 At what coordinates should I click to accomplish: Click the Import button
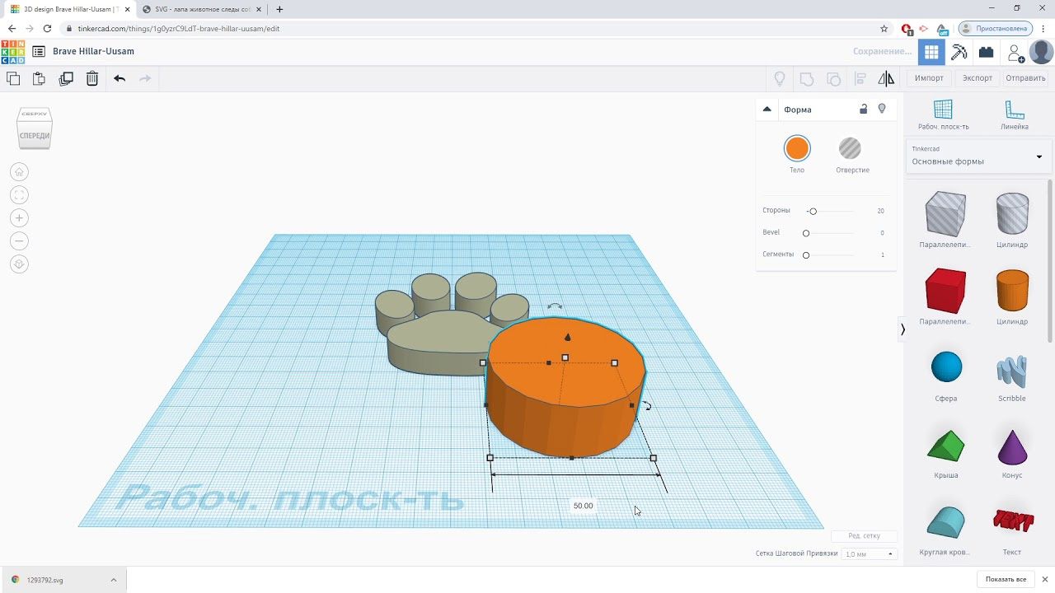(929, 78)
